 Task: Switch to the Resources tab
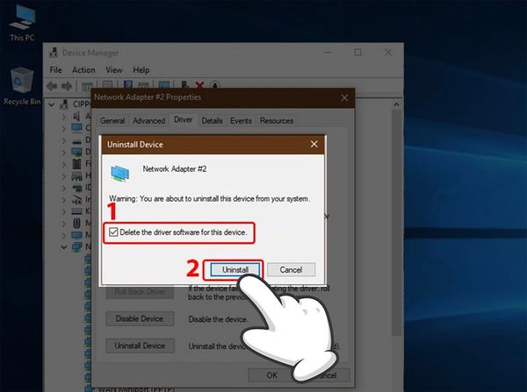[276, 120]
